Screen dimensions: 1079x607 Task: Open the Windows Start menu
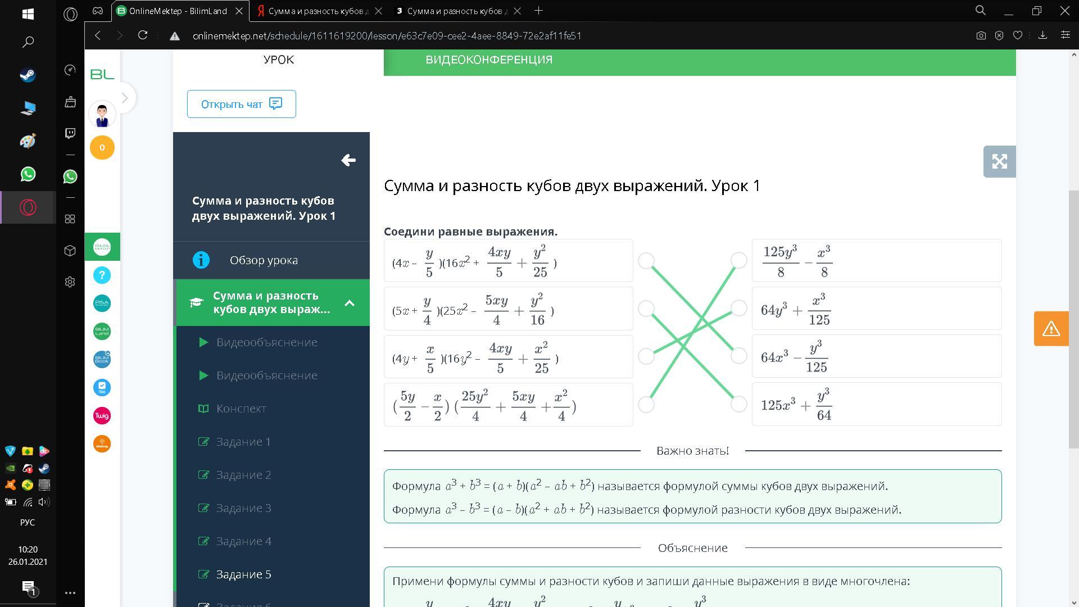[28, 14]
